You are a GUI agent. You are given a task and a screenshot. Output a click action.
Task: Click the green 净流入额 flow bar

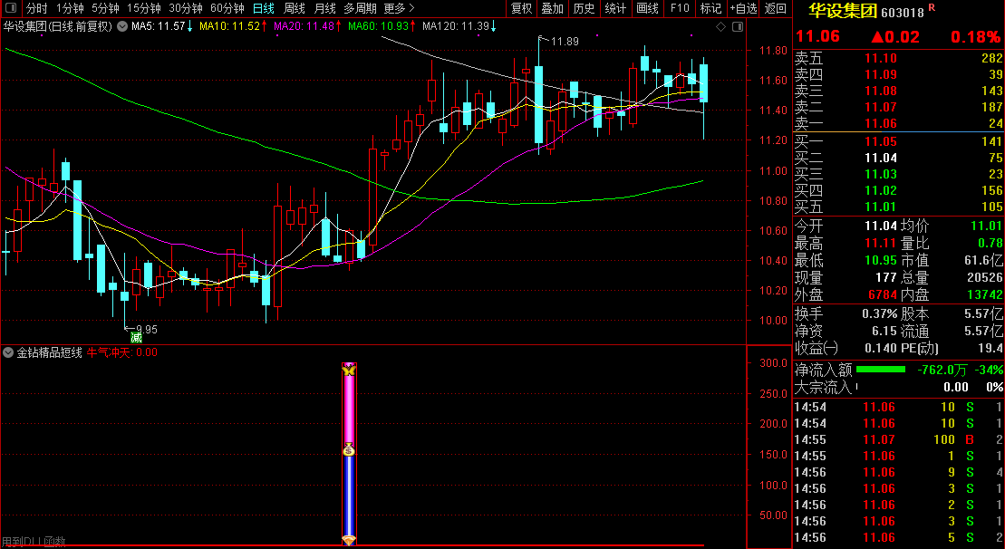pyautogui.click(x=880, y=370)
